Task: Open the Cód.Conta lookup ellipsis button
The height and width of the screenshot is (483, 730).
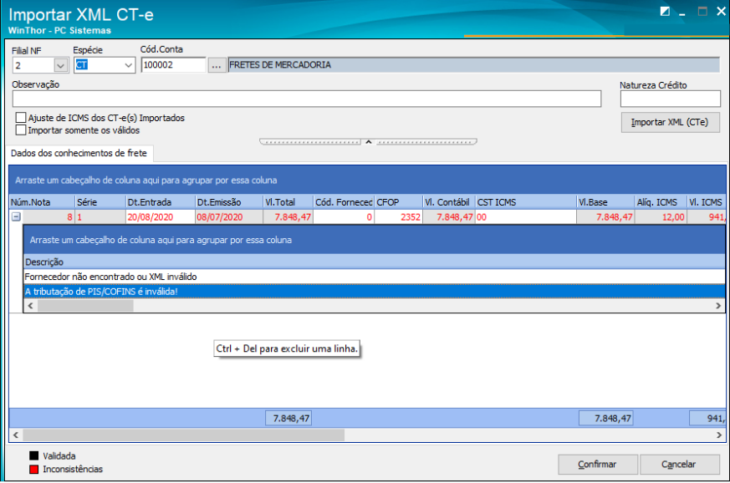Action: click(x=216, y=65)
